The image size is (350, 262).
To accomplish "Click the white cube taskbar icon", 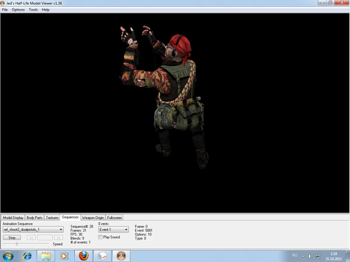I will [102, 255].
